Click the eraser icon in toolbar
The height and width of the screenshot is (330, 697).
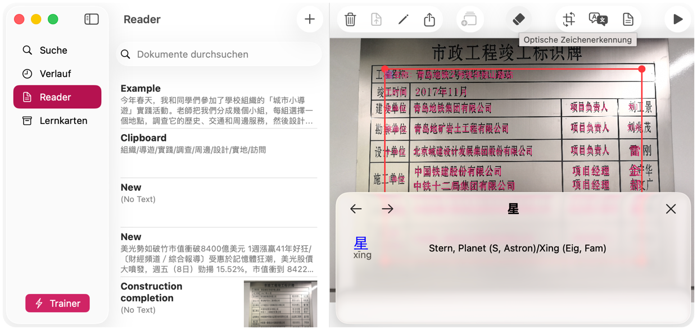coord(519,19)
